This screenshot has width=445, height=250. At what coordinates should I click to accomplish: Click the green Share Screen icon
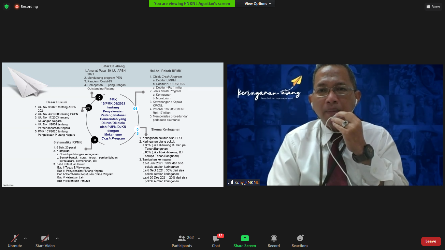pyautogui.click(x=245, y=238)
